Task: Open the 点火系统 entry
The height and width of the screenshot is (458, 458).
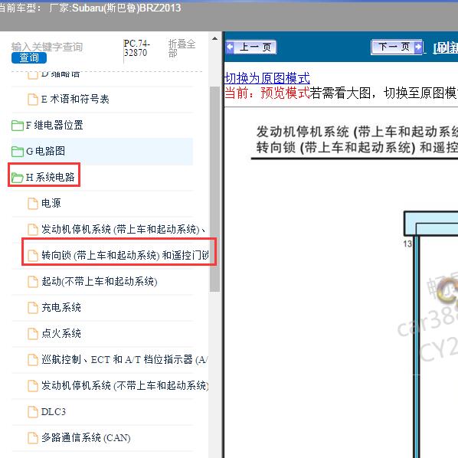Action: click(61, 334)
